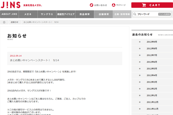173x115 pixels.
Task: Open the メガネ menu
Action: 28,14
